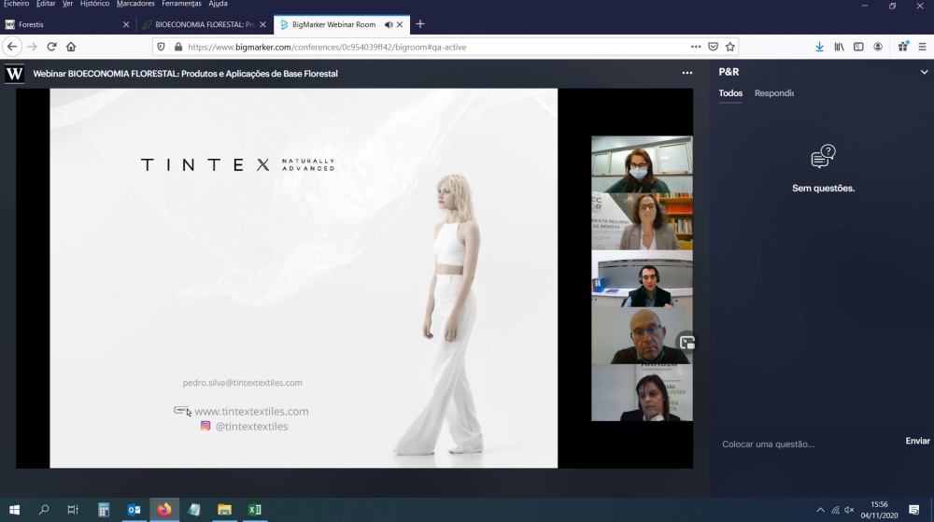Close the Forestis tab
This screenshot has height=522, width=934.
click(x=126, y=24)
